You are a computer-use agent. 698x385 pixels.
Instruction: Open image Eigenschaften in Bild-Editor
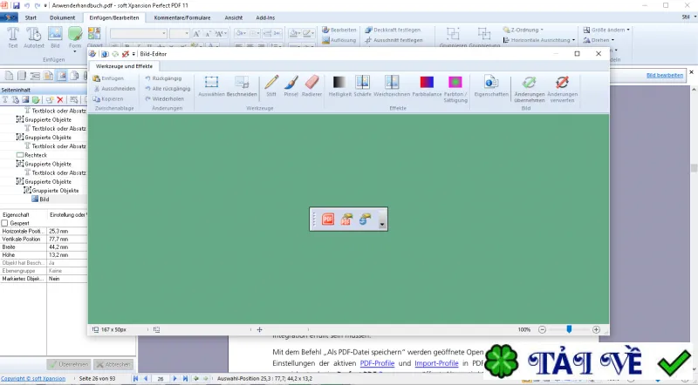[x=491, y=86]
